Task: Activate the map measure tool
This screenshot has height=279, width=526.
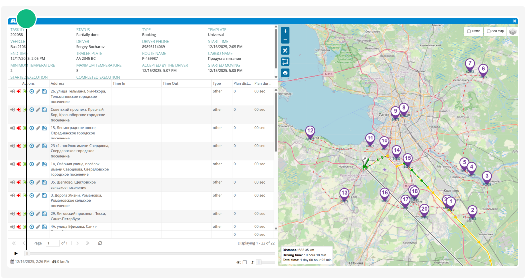Action: coord(285,50)
